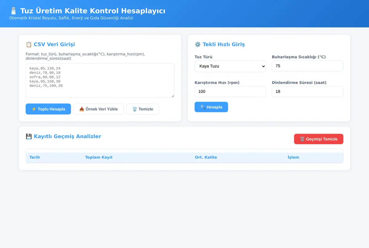
Task: Clear the CSV input with Temizle
Action: 143,109
